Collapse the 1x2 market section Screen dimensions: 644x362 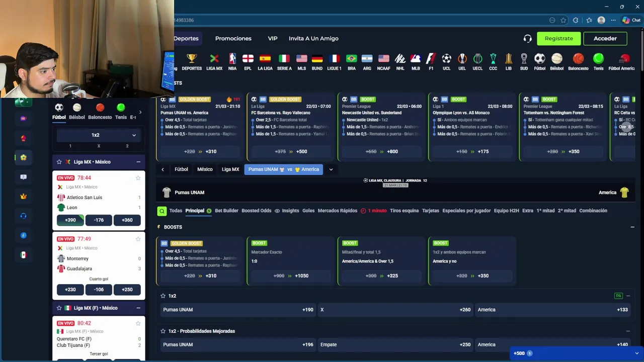[x=628, y=296]
